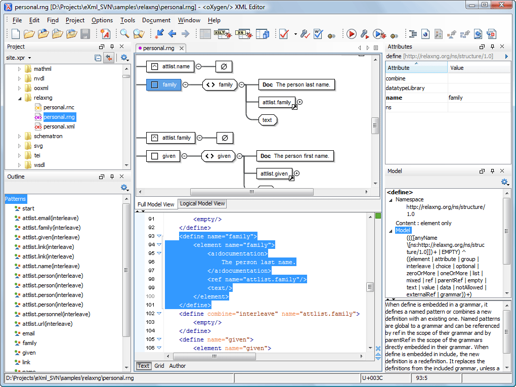Pin the Model panel

coord(492,171)
